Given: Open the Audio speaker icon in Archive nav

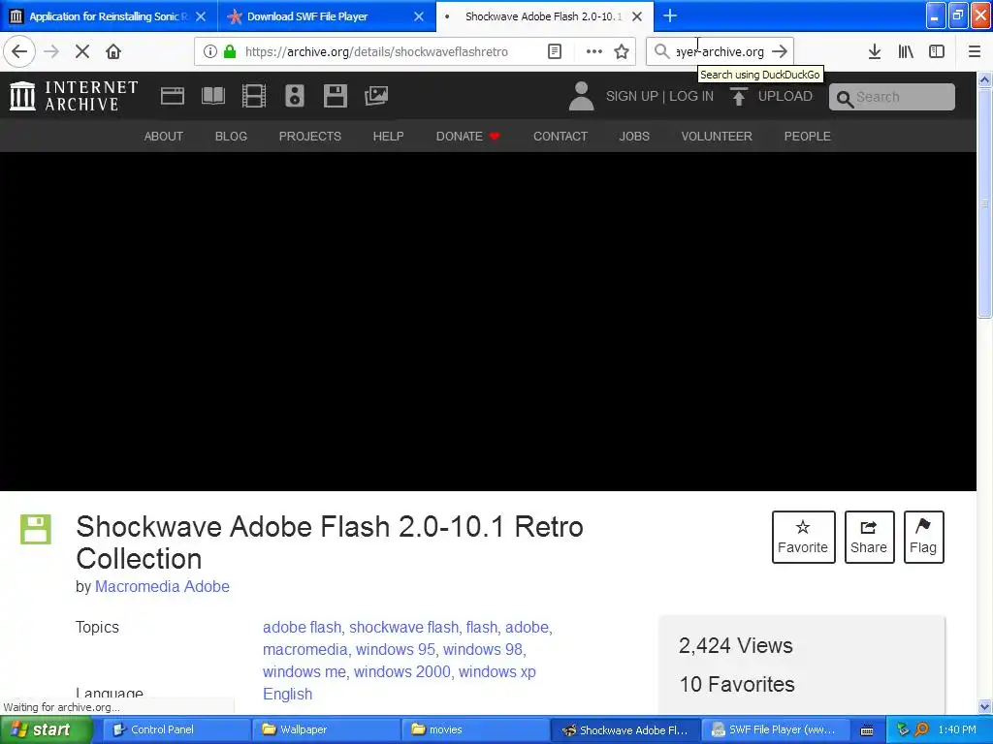Looking at the screenshot, I should coord(295,96).
